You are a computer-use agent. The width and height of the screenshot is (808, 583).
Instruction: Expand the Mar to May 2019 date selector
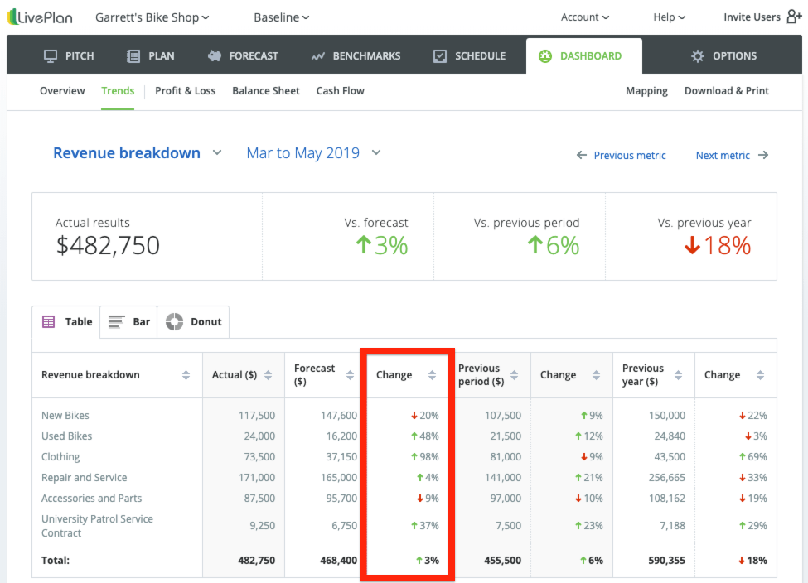click(x=313, y=153)
